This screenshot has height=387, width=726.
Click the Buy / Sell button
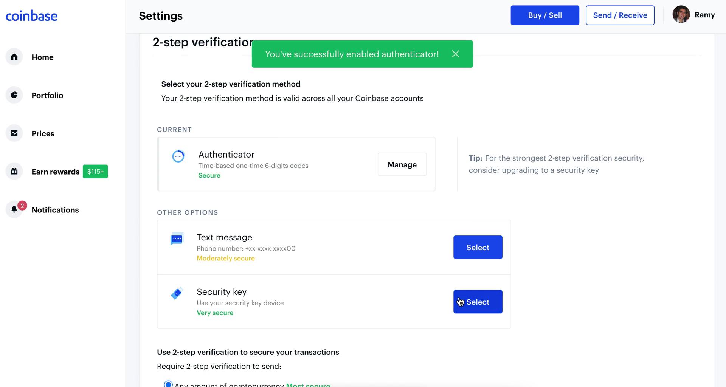click(x=545, y=15)
